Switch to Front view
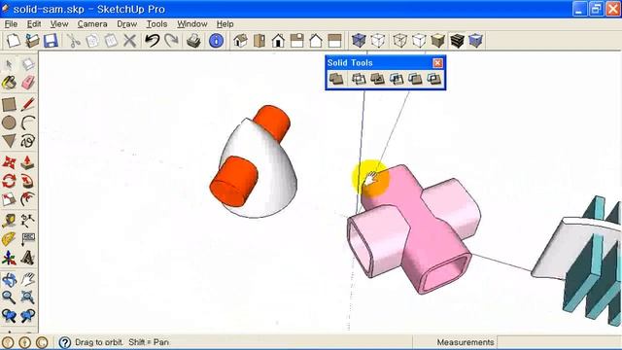Image resolution: width=622 pixels, height=350 pixels. (278, 41)
